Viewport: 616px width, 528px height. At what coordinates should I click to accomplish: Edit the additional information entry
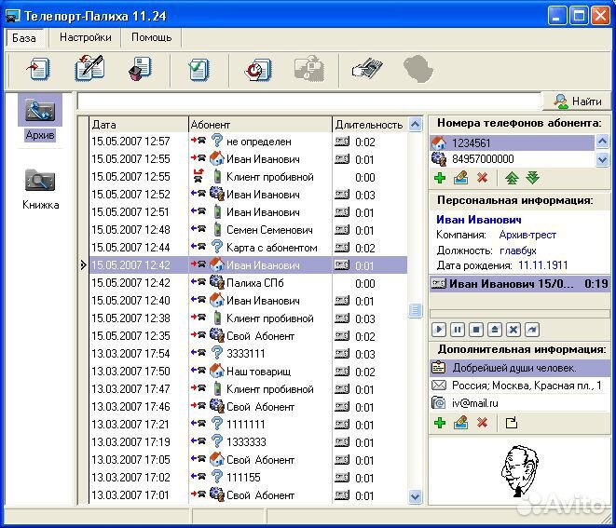pos(460,423)
